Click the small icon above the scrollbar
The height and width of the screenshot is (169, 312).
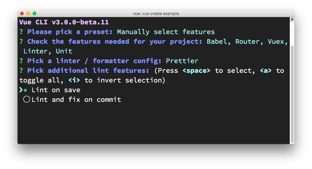click(292, 19)
